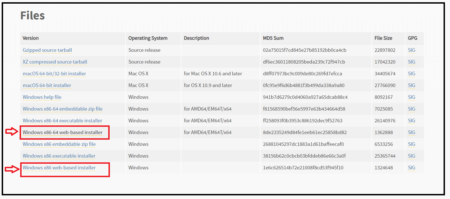Screen dimensions: 450x199
Task: Click SIG for Windows x86 web-based installer
Action: pyautogui.click(x=411, y=168)
